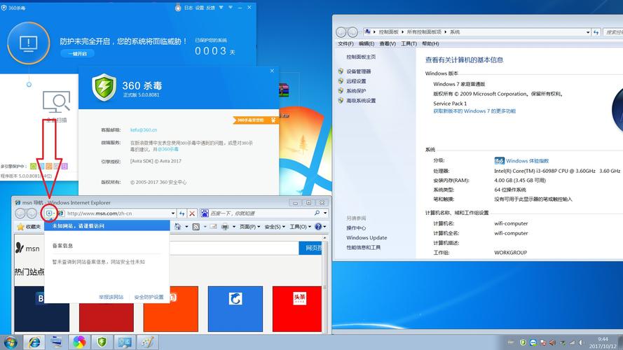The width and height of the screenshot is (623, 350).
Task: Open the 页面(P) page menu in IE
Action: [x=249, y=227]
